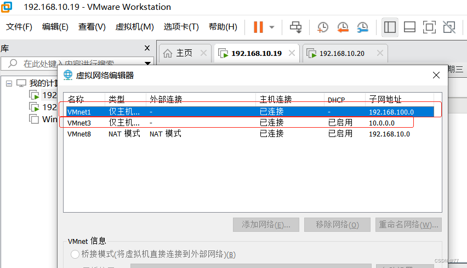Take a snapshot with the clock-plus icon
Viewport: 467px width, 268px height.
click(x=322, y=27)
